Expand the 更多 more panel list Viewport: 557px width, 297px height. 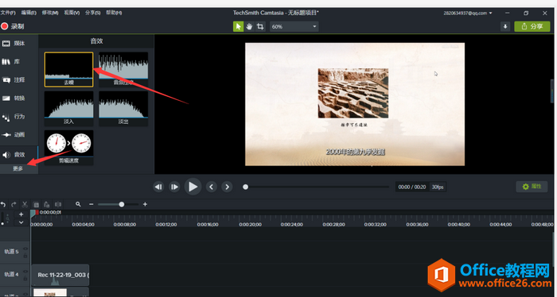(18, 168)
